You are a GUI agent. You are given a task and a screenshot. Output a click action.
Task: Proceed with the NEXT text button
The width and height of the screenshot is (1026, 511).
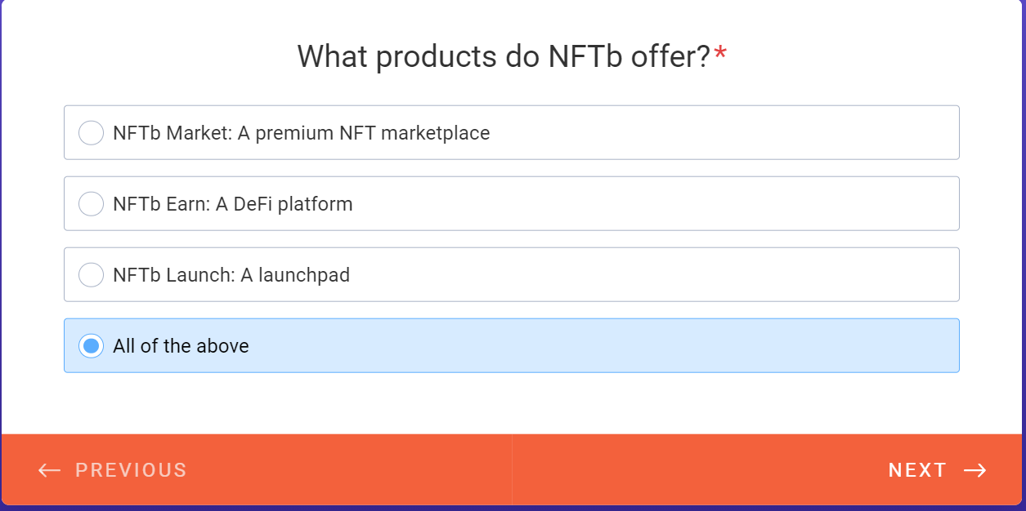[x=917, y=470]
